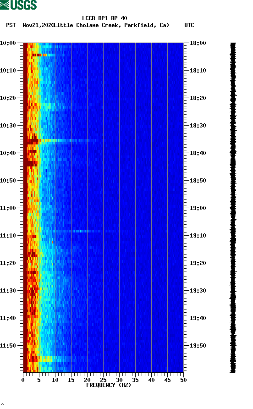Click the '19:40' UTC time label
253x409 pixels.
tap(198, 318)
